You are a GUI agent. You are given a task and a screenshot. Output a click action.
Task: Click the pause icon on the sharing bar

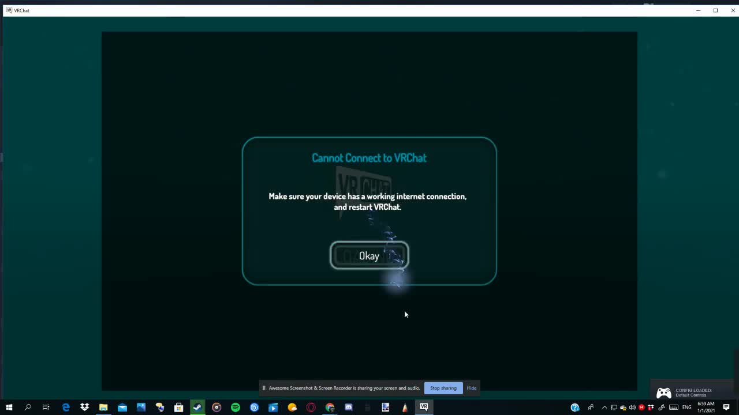[264, 388]
